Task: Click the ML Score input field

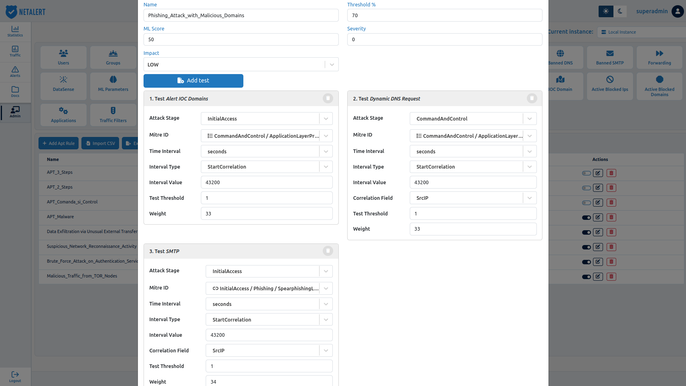Action: 241,39
